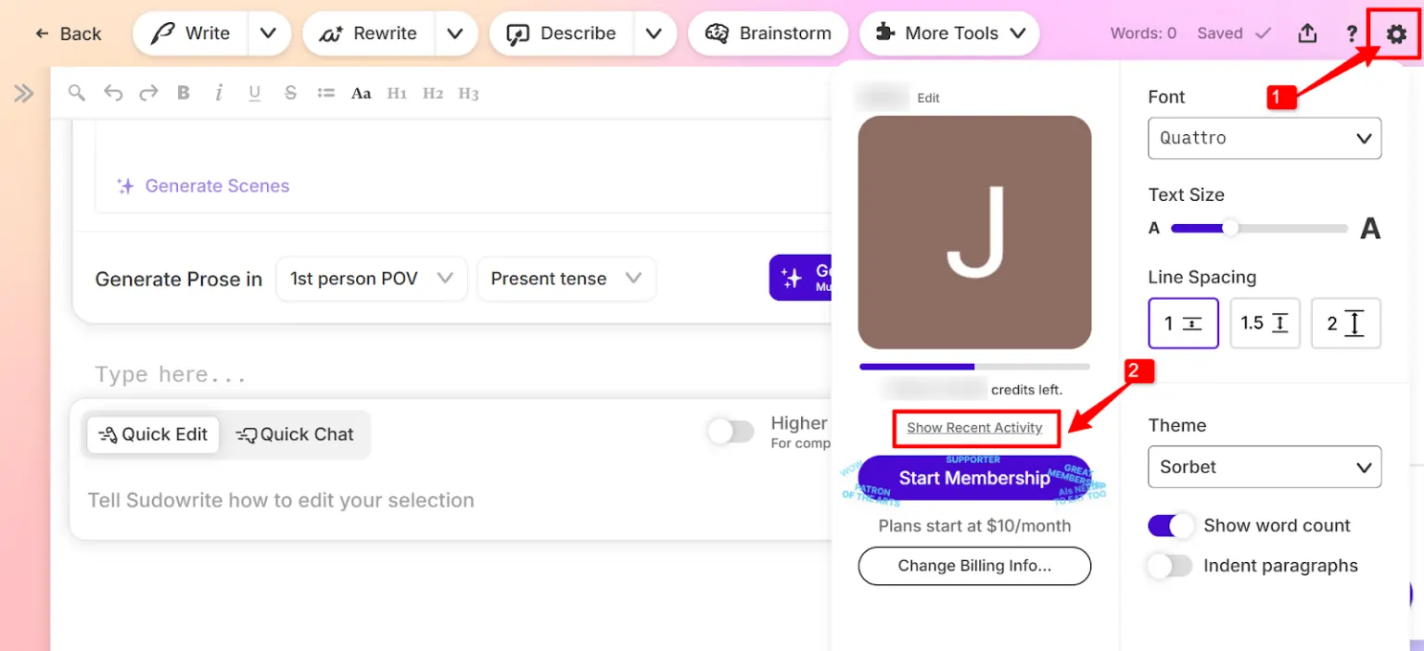
Task: Turn on the Higher quality toggle
Action: coord(731,432)
